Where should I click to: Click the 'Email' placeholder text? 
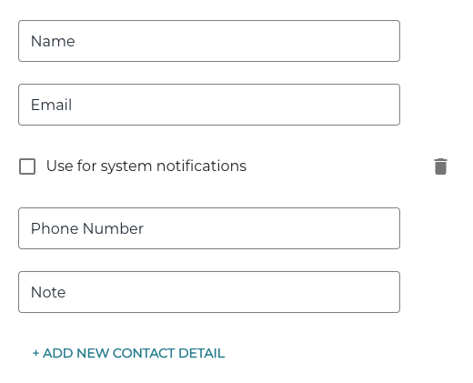(51, 105)
